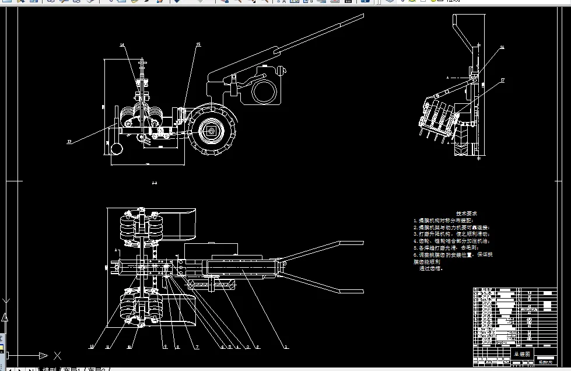Select callout number 9 in plan view

[x=165, y=346]
